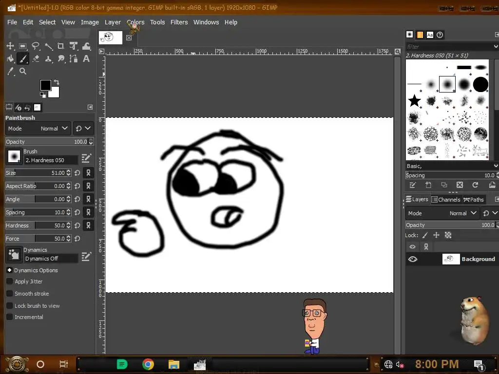Select the Smudge tool
Viewport: 499px width, 374px height.
point(61,58)
